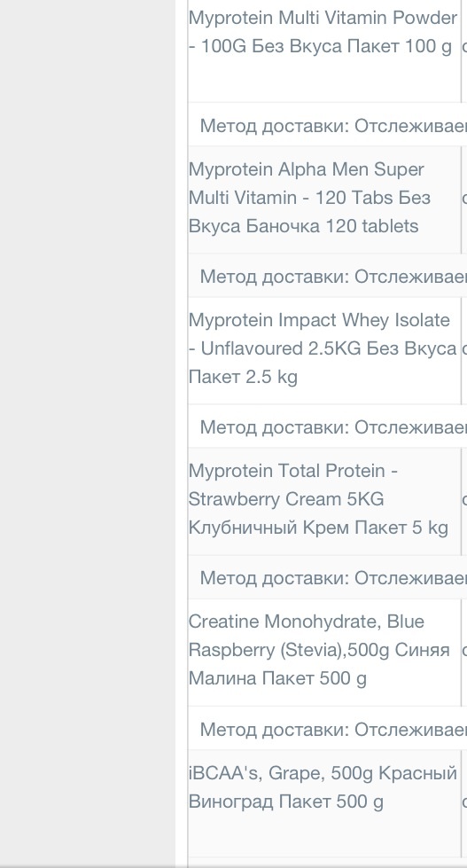467x868 pixels.
Task: Select delivery method row under Multi Vitamin Powder
Action: pos(328,125)
